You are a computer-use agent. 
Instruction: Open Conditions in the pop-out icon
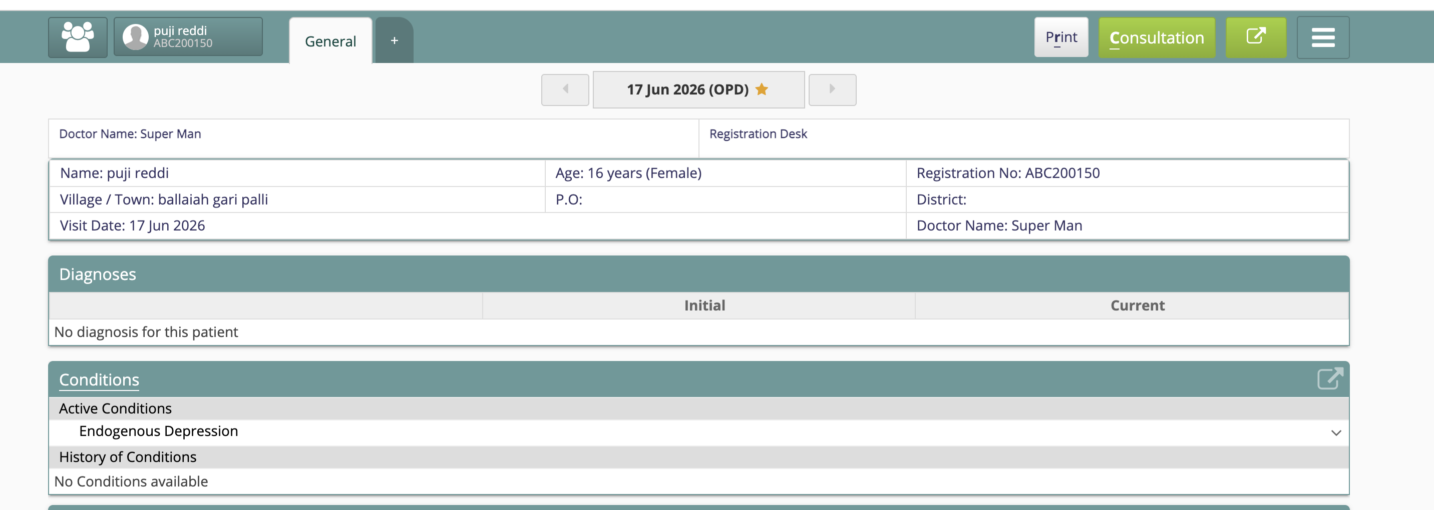(x=1330, y=378)
